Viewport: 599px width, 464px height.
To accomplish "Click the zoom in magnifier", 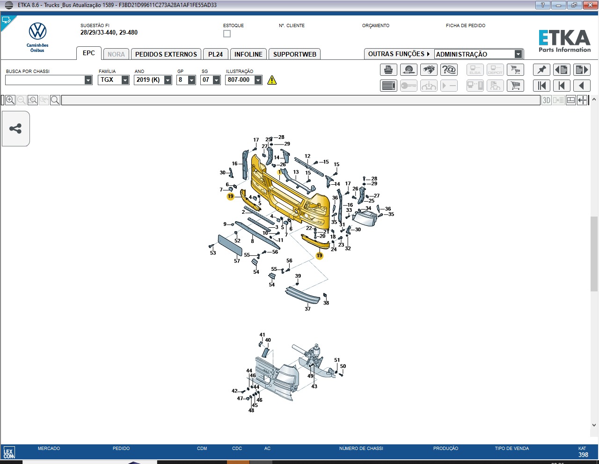I will (10, 100).
